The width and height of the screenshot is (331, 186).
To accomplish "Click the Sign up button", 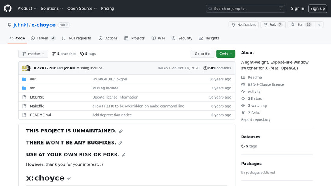I will pos(317,9).
